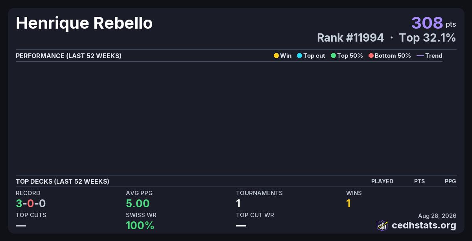
Task: Click the purple Trend line marker
Action: [x=420, y=56]
